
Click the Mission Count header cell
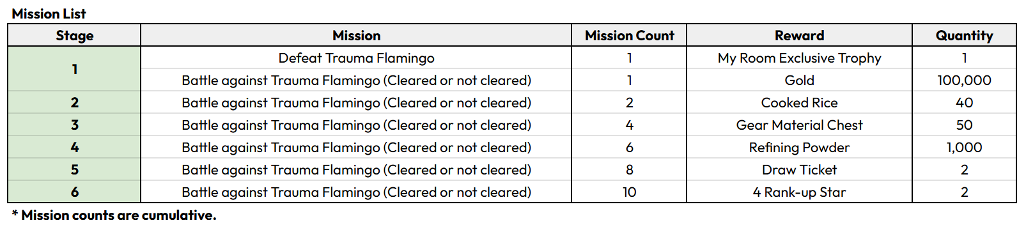tap(629, 35)
